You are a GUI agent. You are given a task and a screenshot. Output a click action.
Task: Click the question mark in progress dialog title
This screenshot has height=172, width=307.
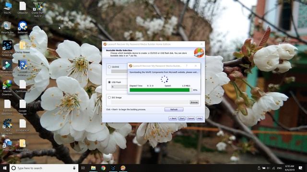pos(187,66)
